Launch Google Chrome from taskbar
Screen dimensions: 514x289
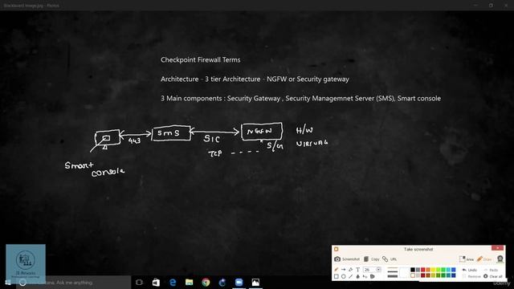coord(206,283)
